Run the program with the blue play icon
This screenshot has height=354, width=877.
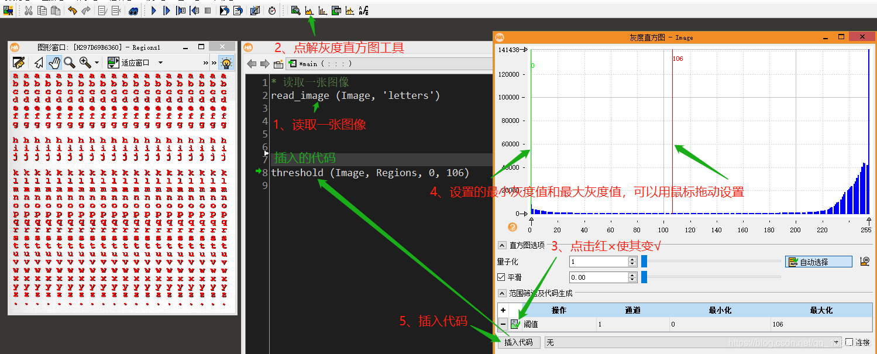pos(153,11)
